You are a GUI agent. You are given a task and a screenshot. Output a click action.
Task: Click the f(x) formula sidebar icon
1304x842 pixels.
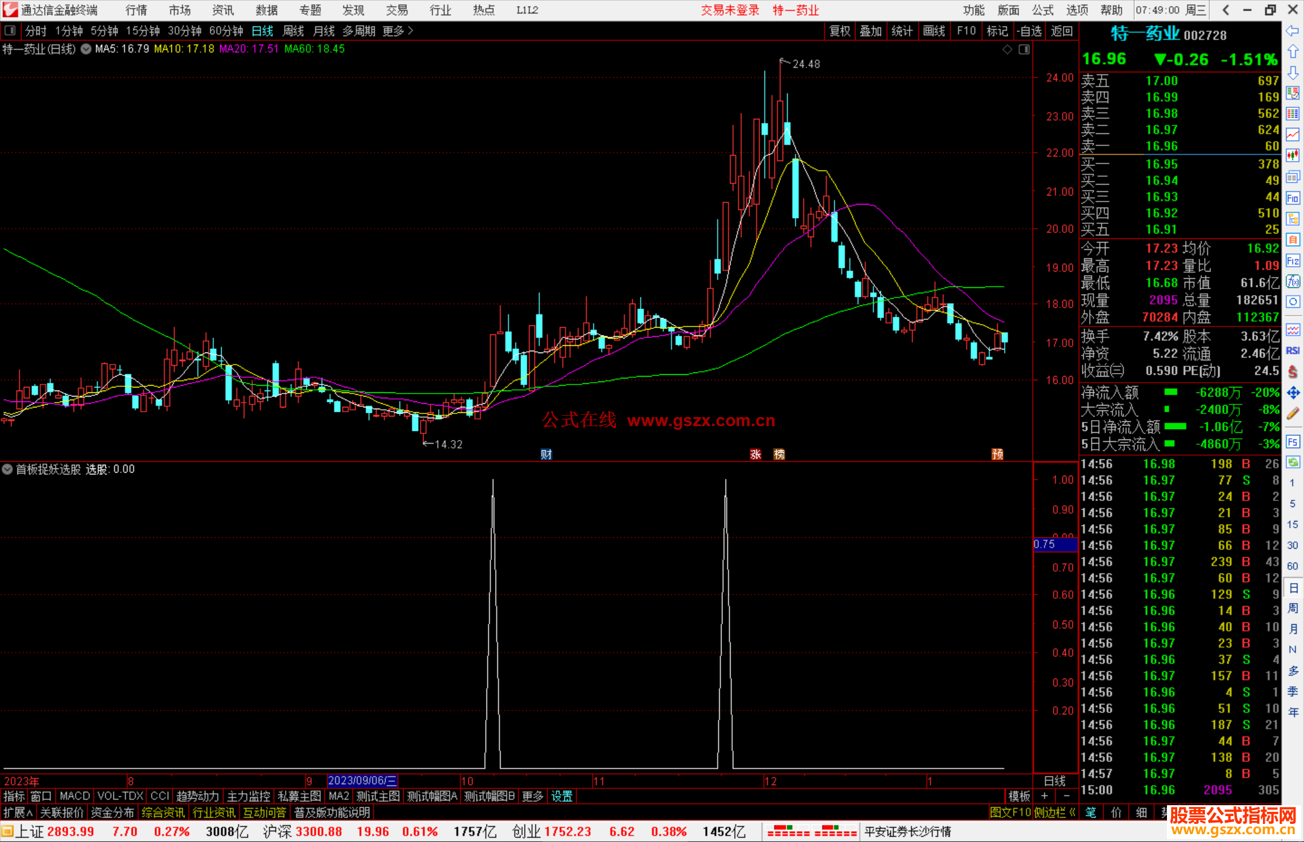point(1293,282)
